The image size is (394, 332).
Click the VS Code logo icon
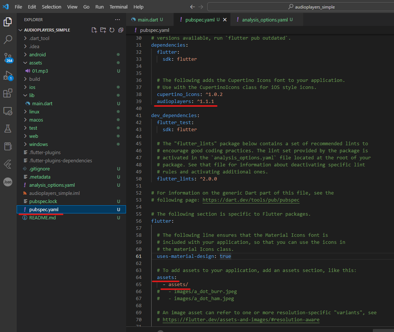[6, 7]
